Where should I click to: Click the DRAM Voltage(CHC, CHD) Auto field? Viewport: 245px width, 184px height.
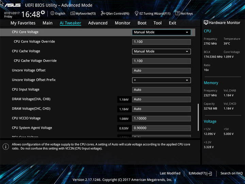(161, 109)
